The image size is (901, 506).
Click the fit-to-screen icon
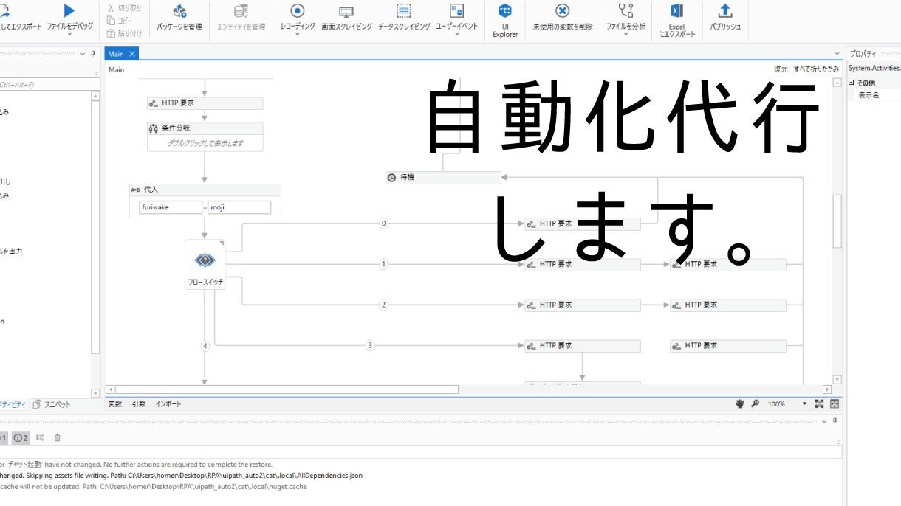tap(819, 404)
